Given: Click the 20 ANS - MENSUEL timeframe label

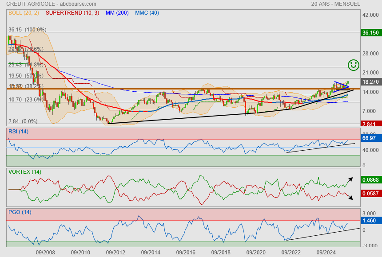Looking at the screenshot, I should pyautogui.click(x=335, y=4).
